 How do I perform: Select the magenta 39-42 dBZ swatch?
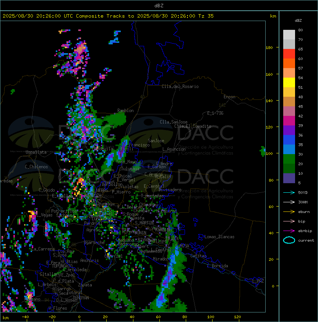[289, 121]
